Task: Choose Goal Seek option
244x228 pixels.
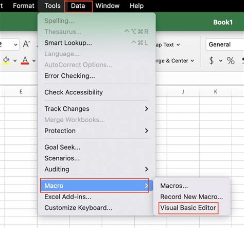Action: (97, 147)
